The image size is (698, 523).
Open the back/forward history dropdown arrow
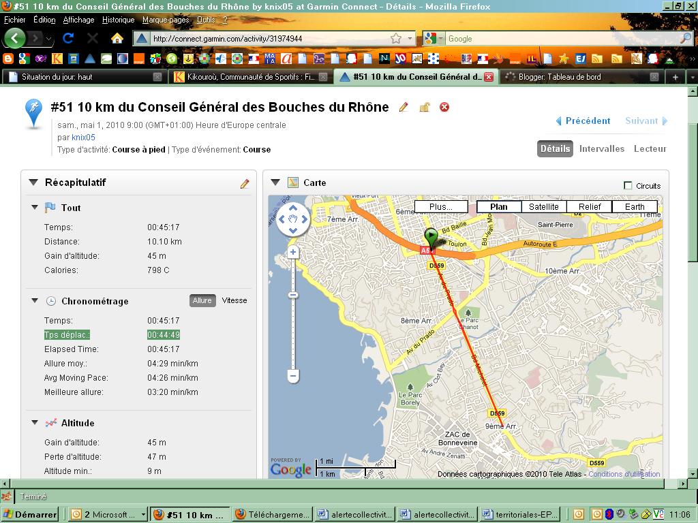48,39
